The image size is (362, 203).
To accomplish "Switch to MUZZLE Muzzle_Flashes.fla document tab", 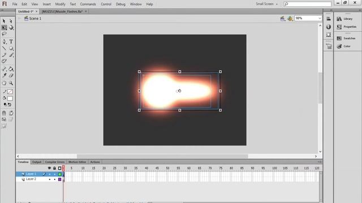I will [x=62, y=11].
